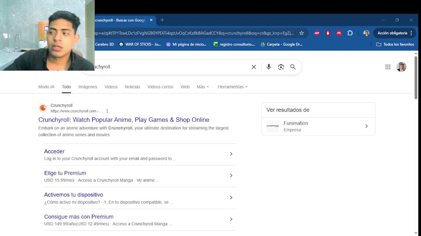Open Funimation Empresa result
421x236 pixels.
pos(318,126)
